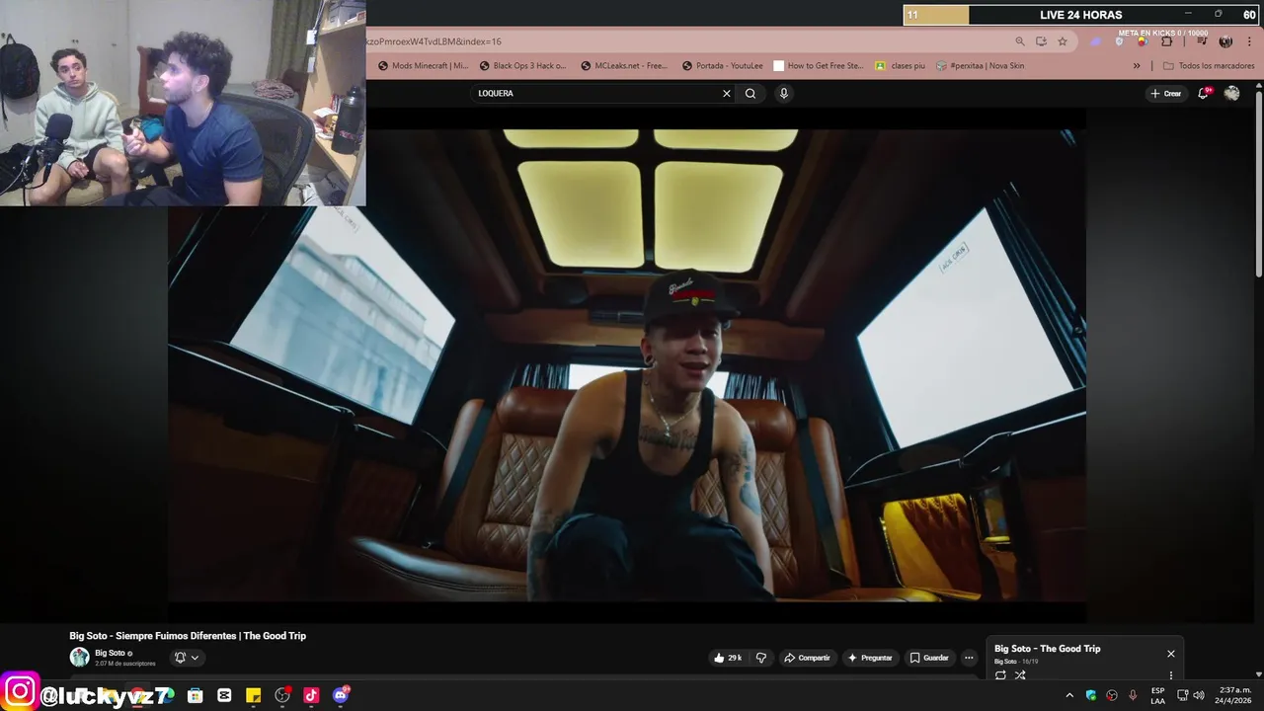Expand subscription notification bell dropdown
Screen dimensions: 1264x711
coord(187,658)
